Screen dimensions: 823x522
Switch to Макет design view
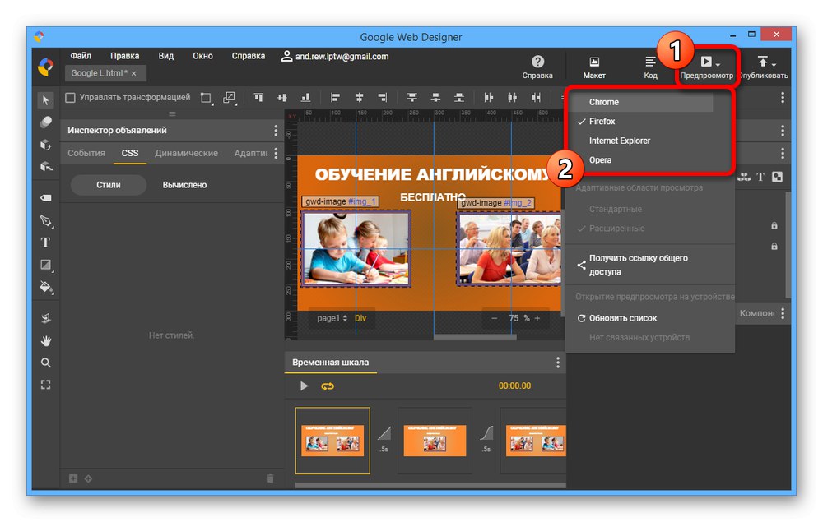point(594,67)
